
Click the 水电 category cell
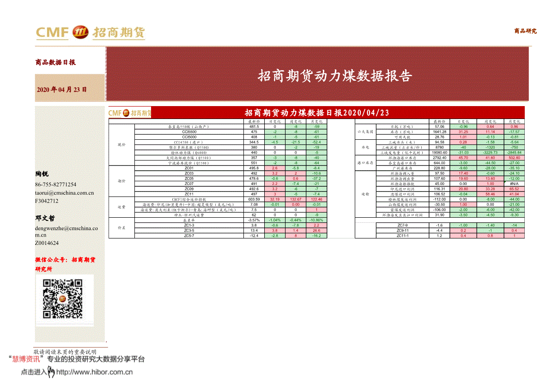[365, 147]
